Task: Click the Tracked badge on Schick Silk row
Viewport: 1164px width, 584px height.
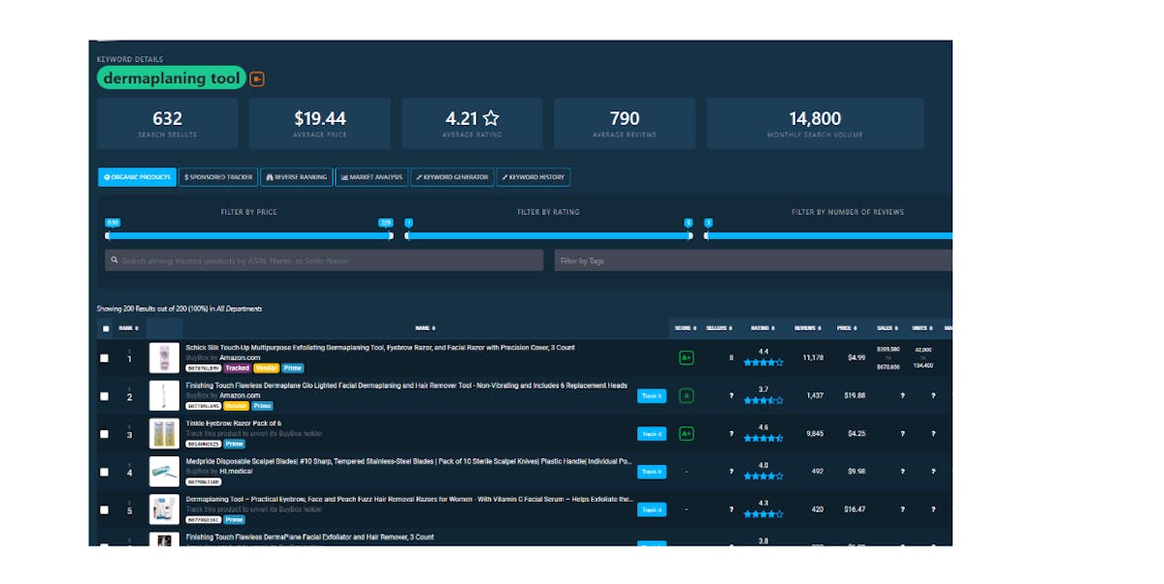Action: 238,368
